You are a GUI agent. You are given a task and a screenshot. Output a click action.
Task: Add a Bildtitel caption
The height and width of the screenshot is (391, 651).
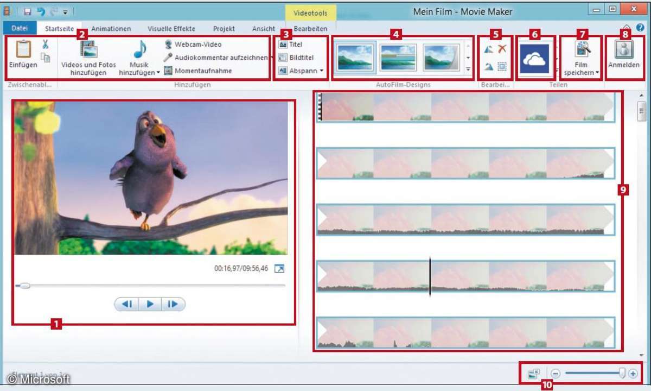tap(296, 58)
